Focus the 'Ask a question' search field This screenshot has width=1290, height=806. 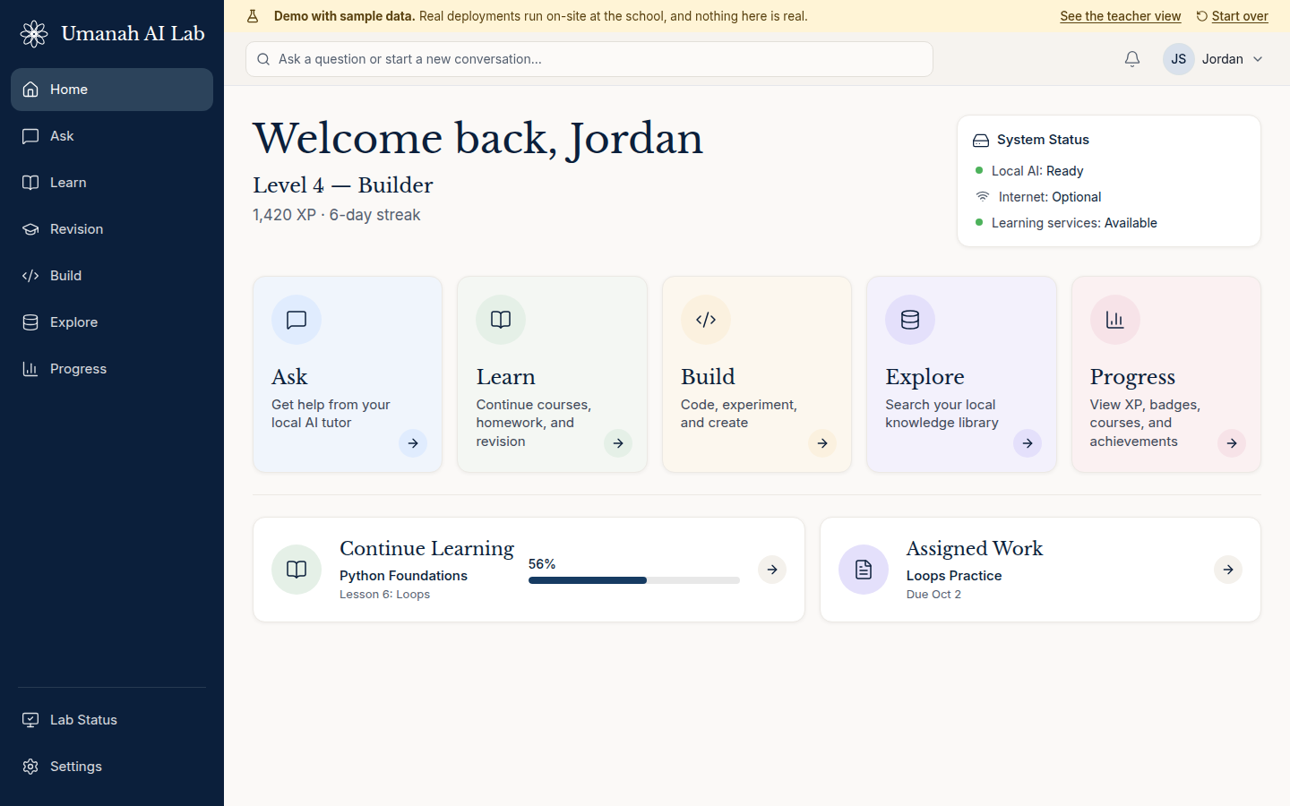[x=589, y=59]
